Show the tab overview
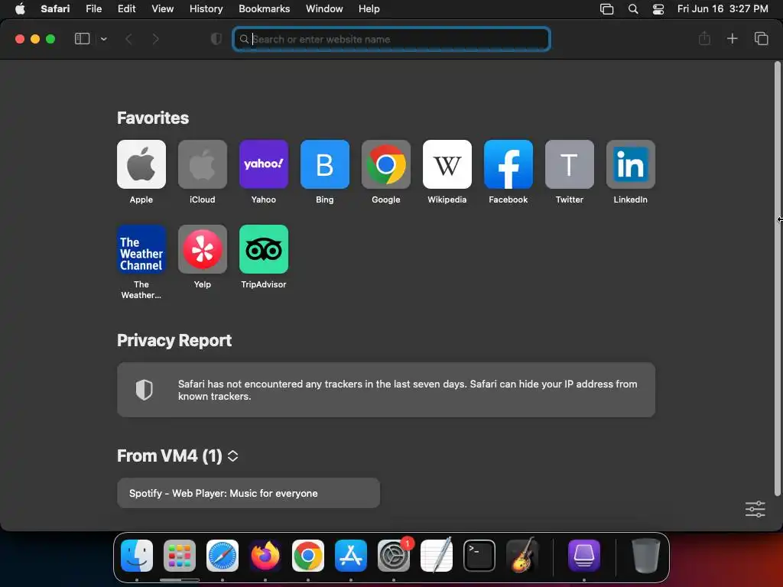 point(761,38)
